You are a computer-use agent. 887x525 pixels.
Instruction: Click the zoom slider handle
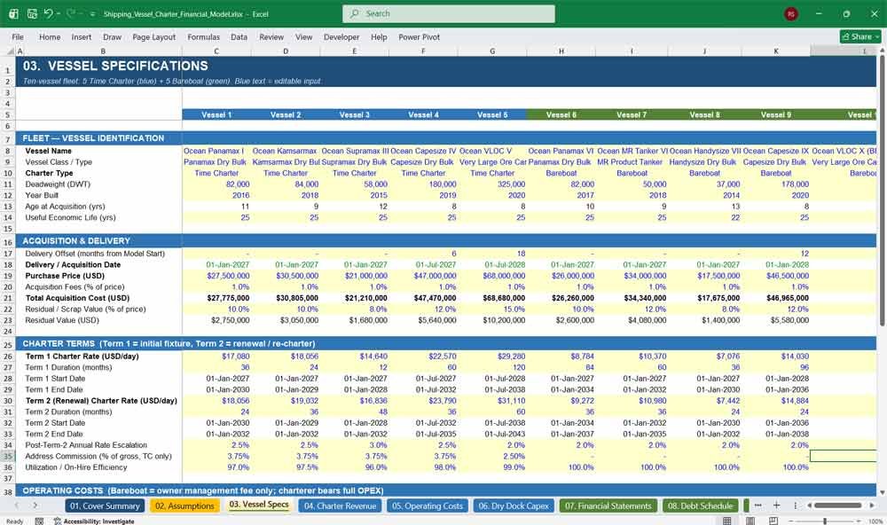pyautogui.click(x=825, y=521)
